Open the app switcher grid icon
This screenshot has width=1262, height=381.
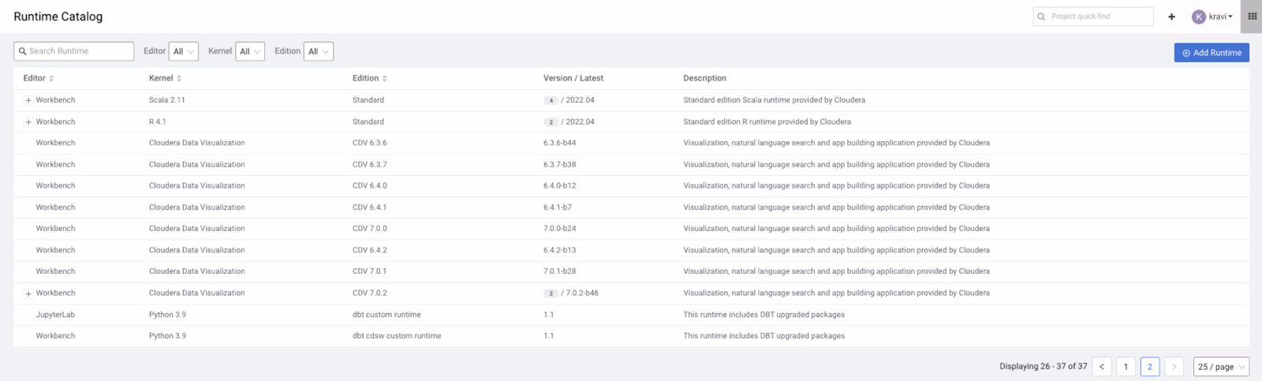click(x=1252, y=17)
